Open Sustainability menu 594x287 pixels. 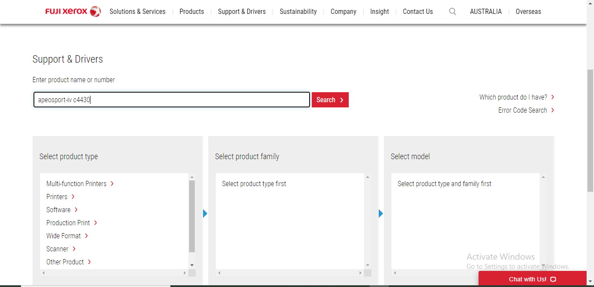[x=298, y=12]
